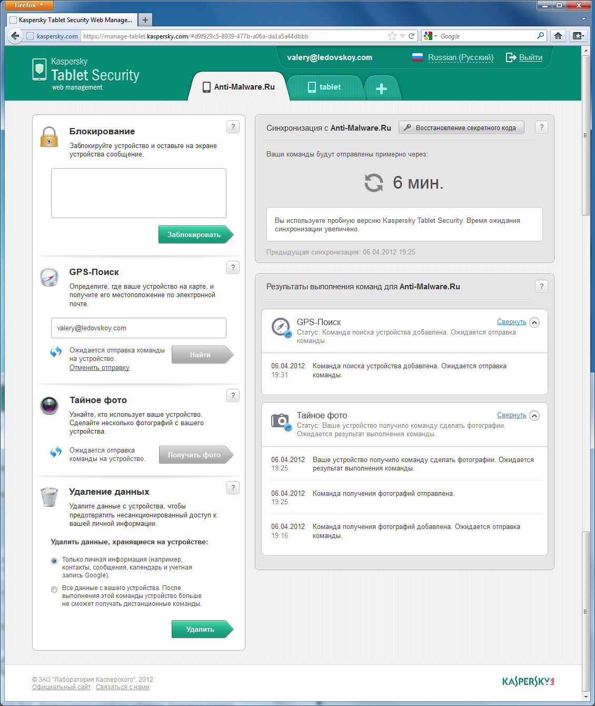Click the trash bin Удаление данных icon
Viewport: 595px width, 706px height.
tap(49, 497)
